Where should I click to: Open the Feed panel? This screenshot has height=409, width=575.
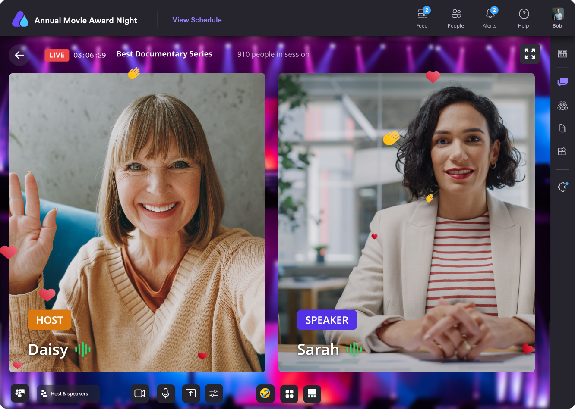pos(422,18)
